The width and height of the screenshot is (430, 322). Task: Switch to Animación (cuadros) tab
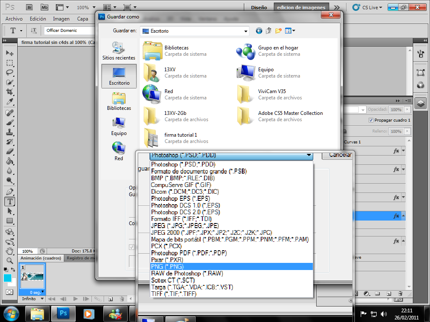tap(41, 258)
